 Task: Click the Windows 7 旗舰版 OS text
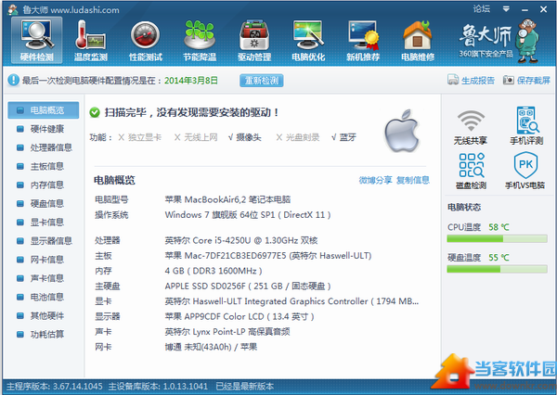(x=248, y=215)
